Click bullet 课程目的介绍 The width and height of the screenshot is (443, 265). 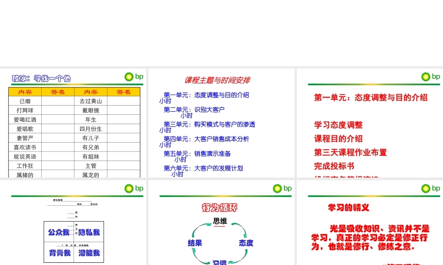tap(338, 139)
